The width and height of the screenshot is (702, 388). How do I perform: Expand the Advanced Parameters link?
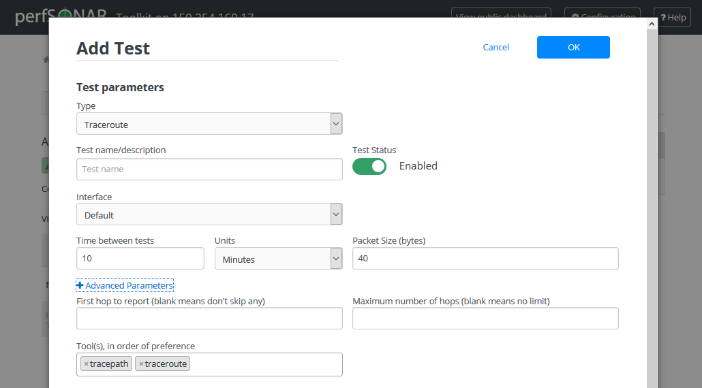click(125, 285)
